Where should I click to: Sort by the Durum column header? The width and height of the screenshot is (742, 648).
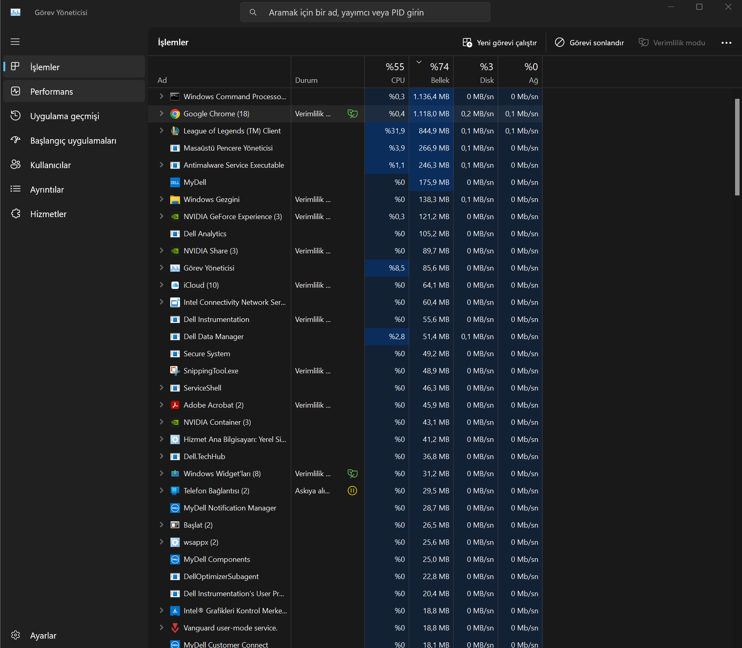point(328,72)
